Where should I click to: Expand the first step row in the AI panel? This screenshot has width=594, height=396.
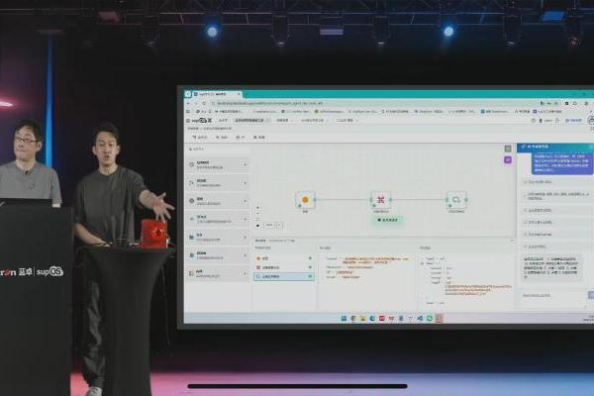point(556,182)
